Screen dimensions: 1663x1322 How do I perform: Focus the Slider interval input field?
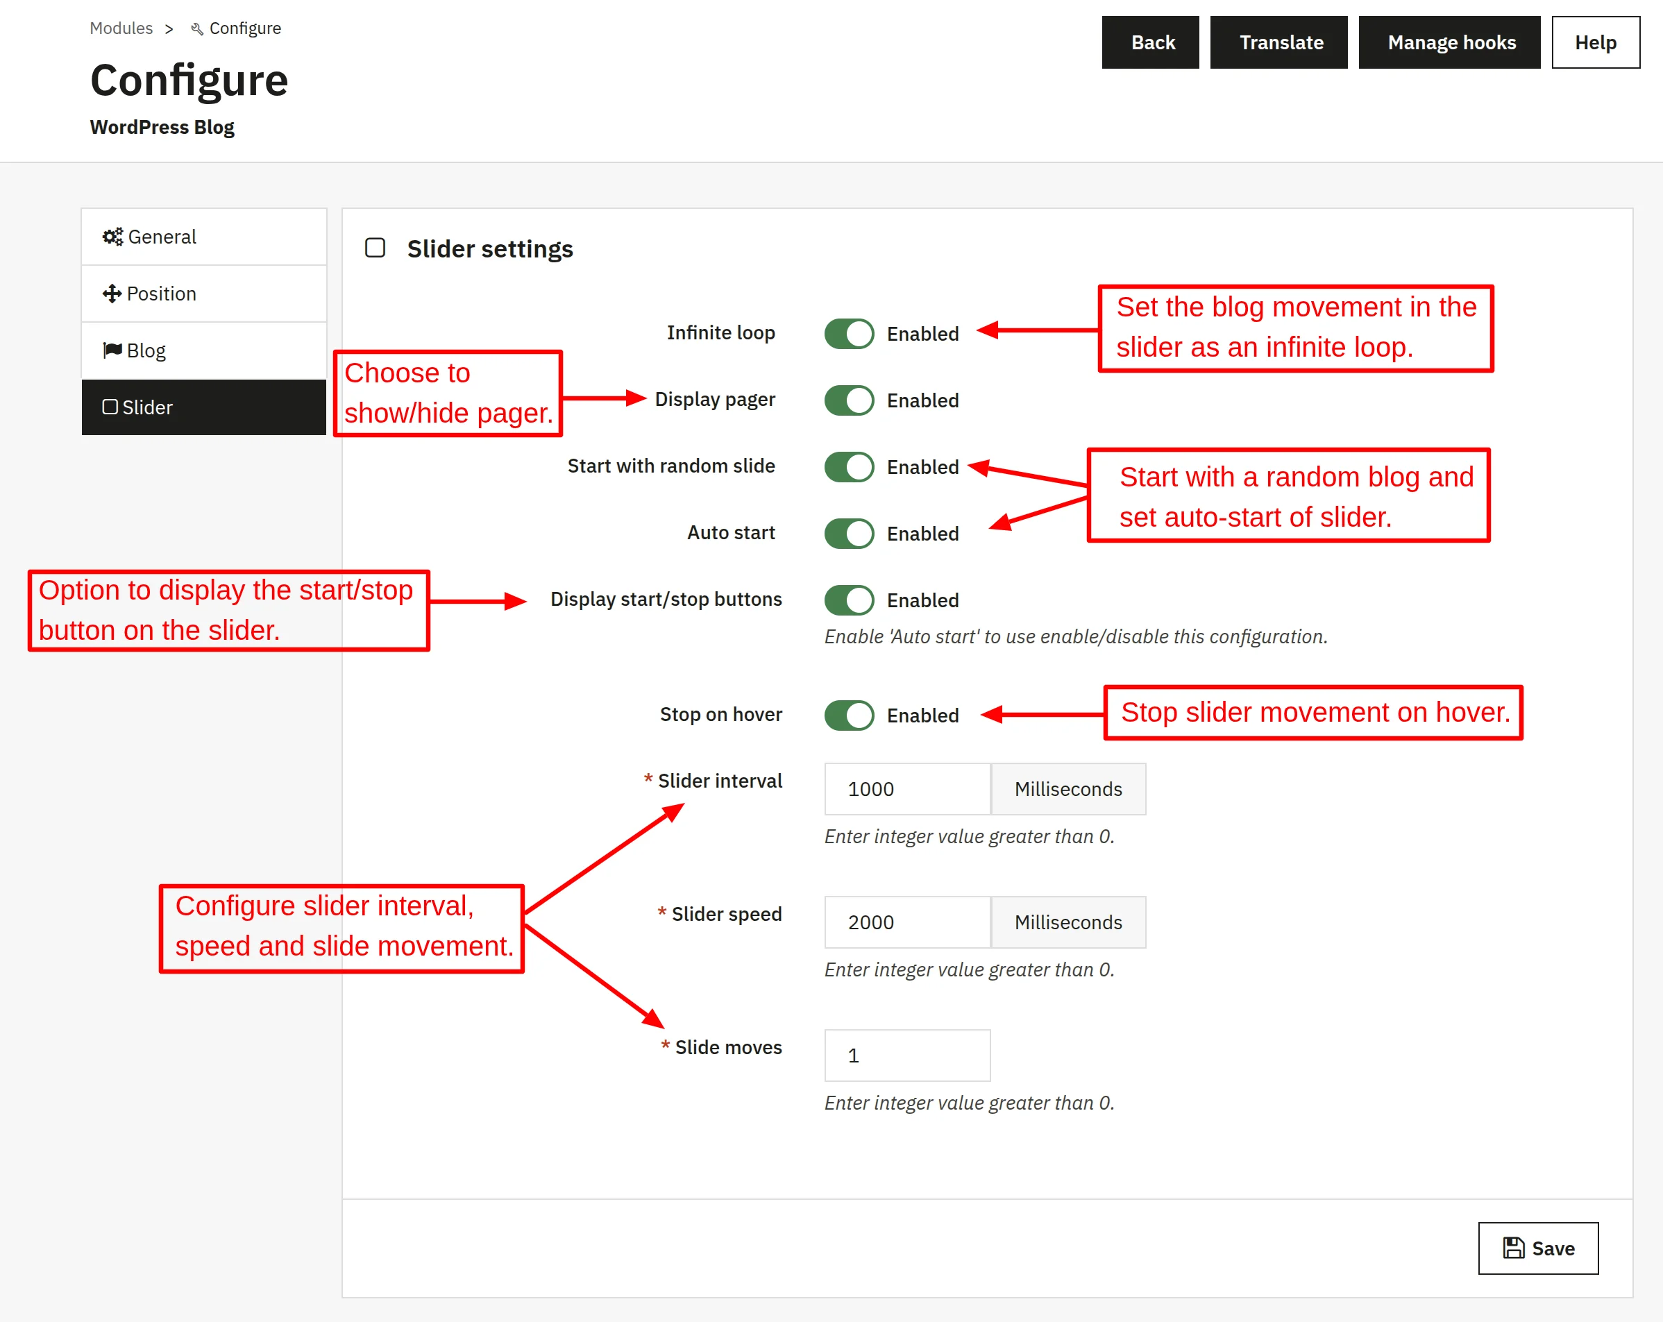(907, 788)
